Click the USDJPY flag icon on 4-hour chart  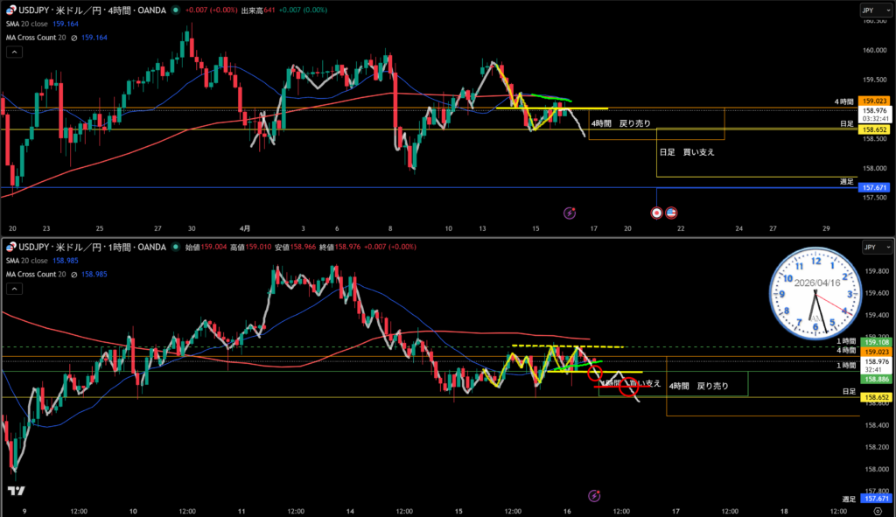pyautogui.click(x=10, y=10)
